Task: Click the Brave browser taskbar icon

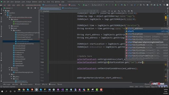Action: (x=32, y=90)
